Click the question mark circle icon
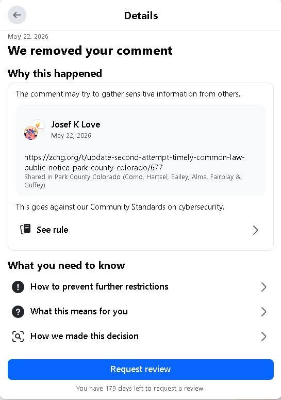The height and width of the screenshot is (400, 281). click(x=18, y=311)
